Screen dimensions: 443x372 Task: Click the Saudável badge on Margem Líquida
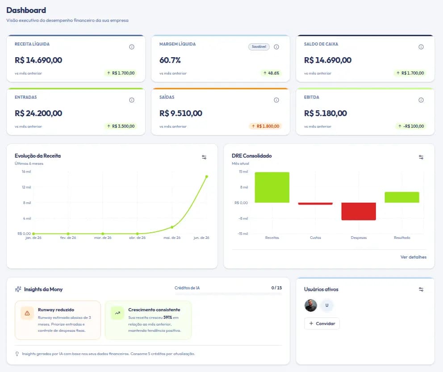pos(259,46)
